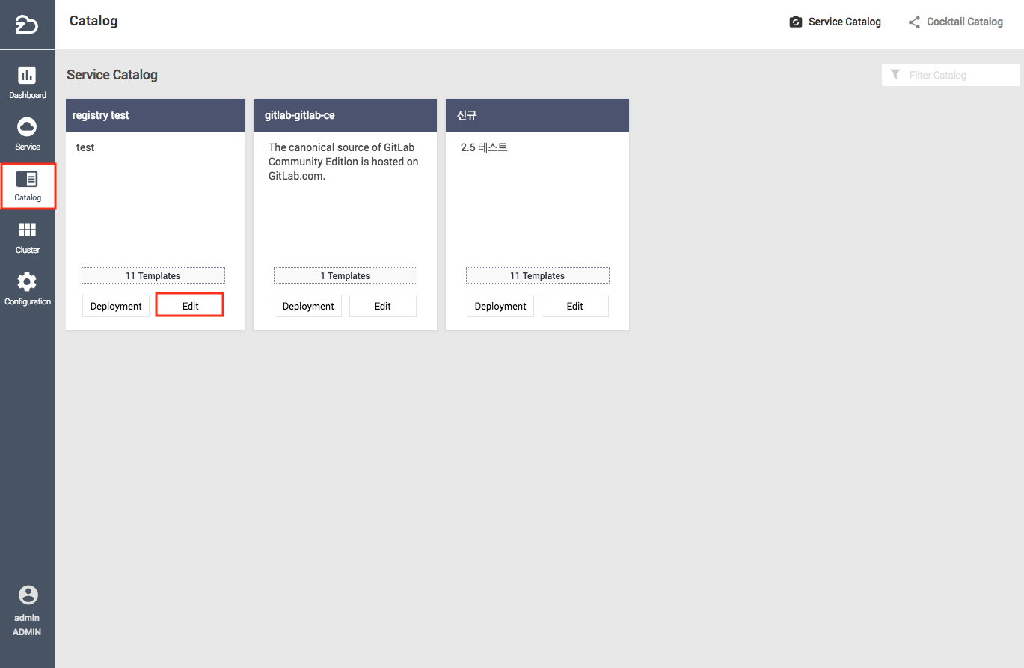The height and width of the screenshot is (668, 1024).
Task: Click Deployment on the 신규 card
Action: [x=500, y=306]
